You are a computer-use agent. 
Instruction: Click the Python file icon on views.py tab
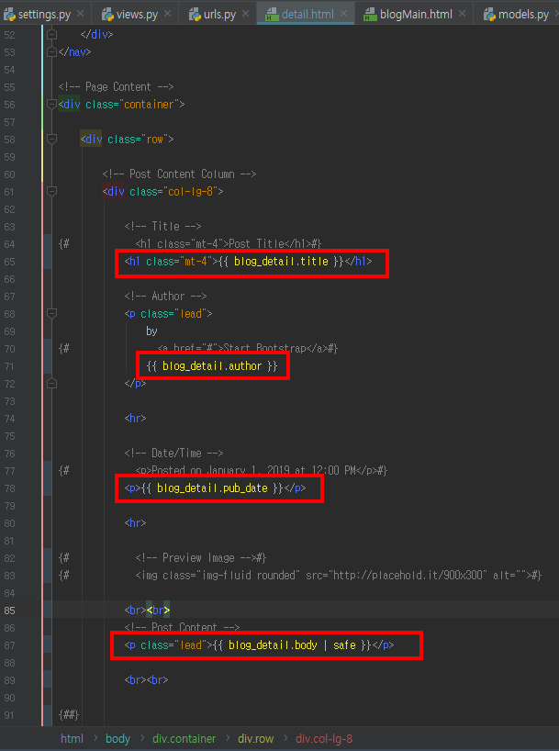[107, 15]
